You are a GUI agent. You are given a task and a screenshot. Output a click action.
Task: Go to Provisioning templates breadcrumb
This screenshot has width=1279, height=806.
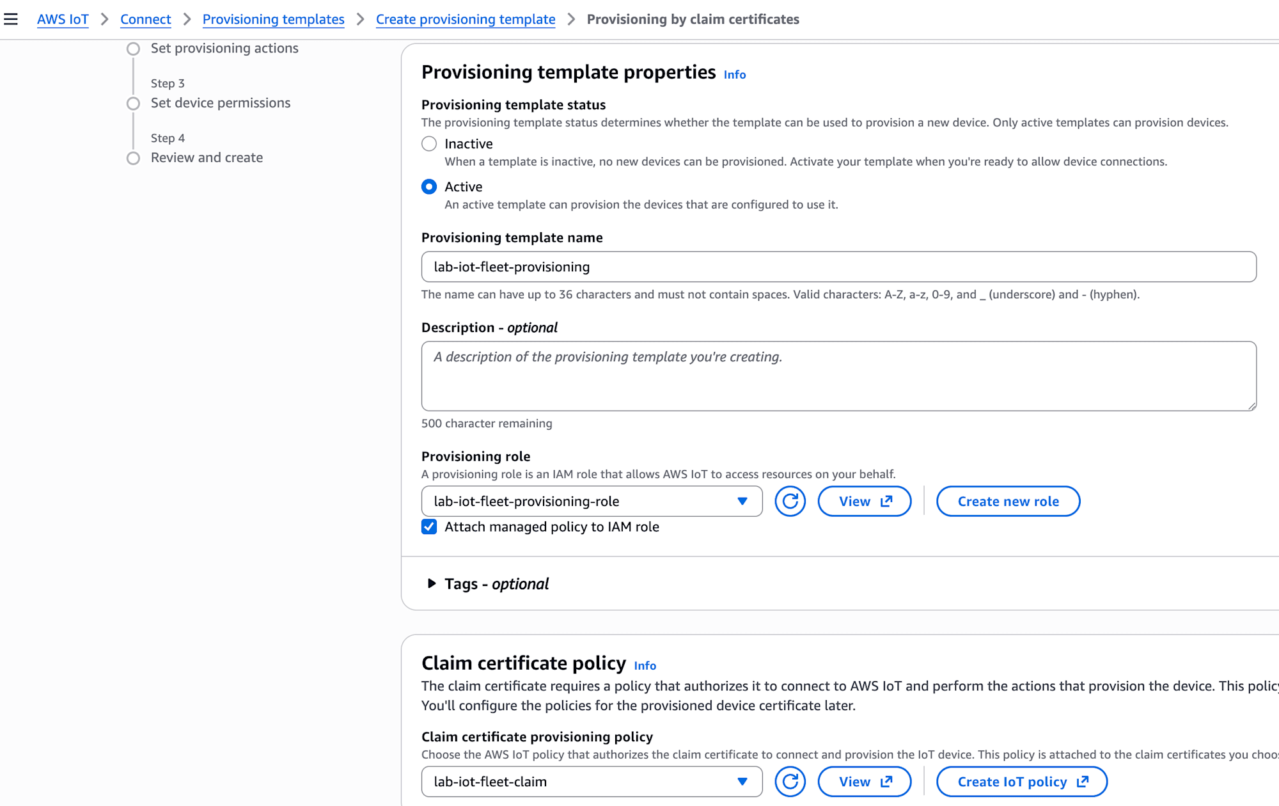pos(273,19)
